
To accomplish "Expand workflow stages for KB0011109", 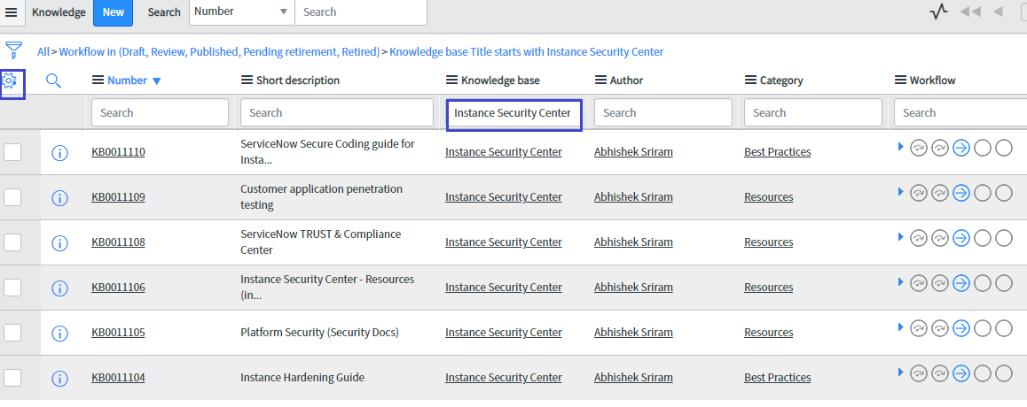I will pos(900,191).
